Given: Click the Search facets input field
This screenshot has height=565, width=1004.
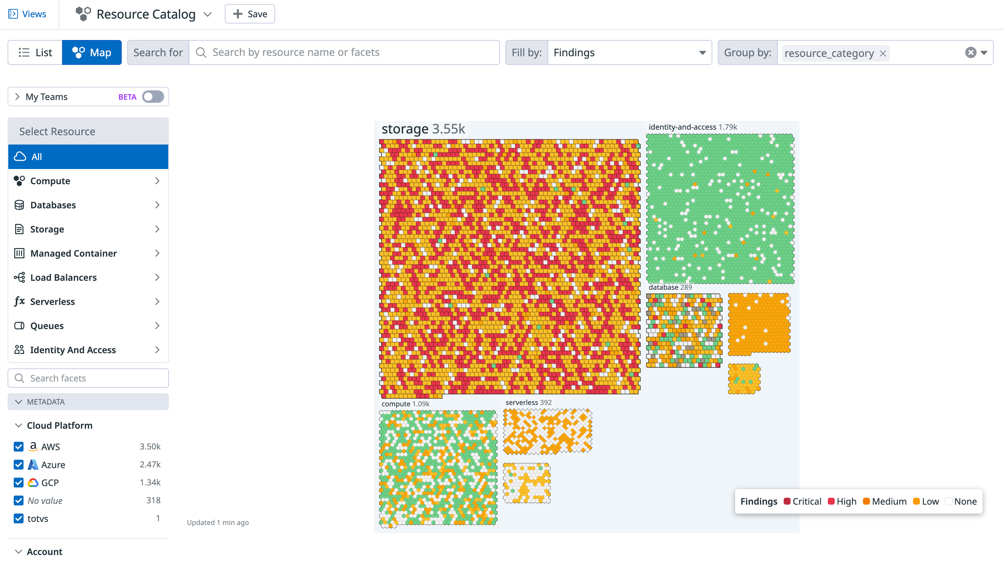Looking at the screenshot, I should coord(88,378).
